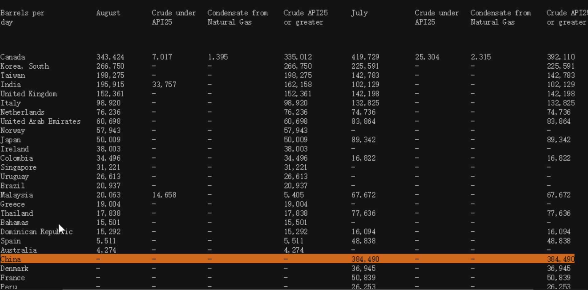588x290 pixels.
Task: Click the Australia row label
Action: [18, 250]
